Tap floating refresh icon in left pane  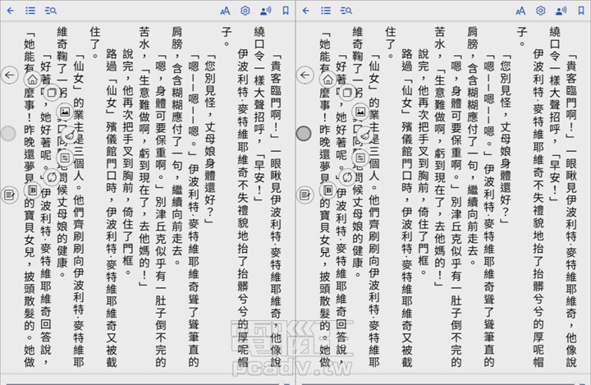click(52, 176)
